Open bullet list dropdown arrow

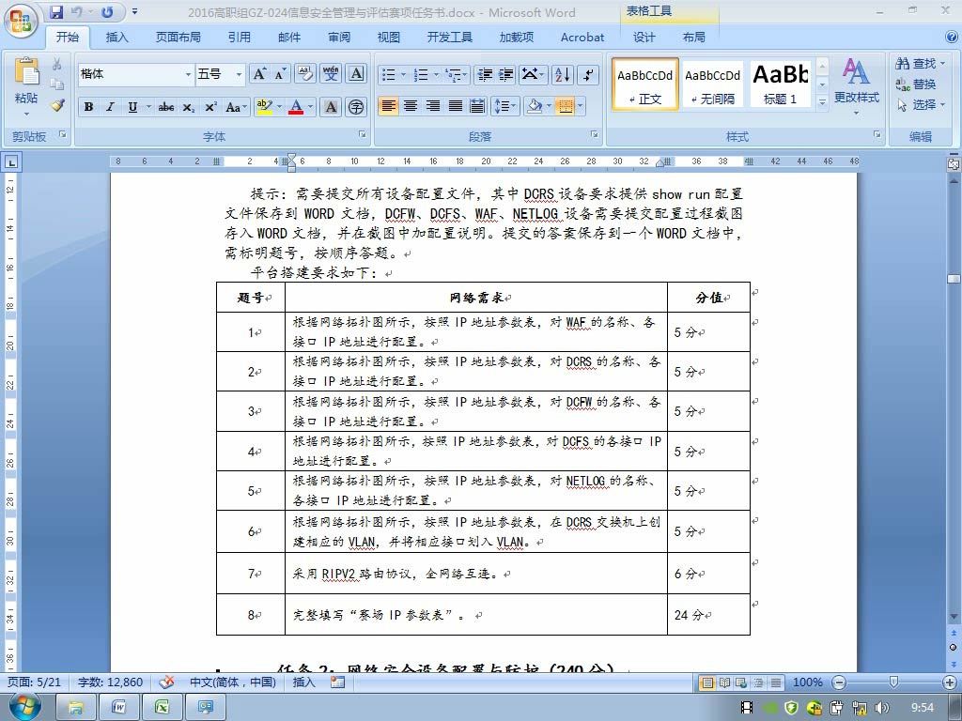point(403,75)
